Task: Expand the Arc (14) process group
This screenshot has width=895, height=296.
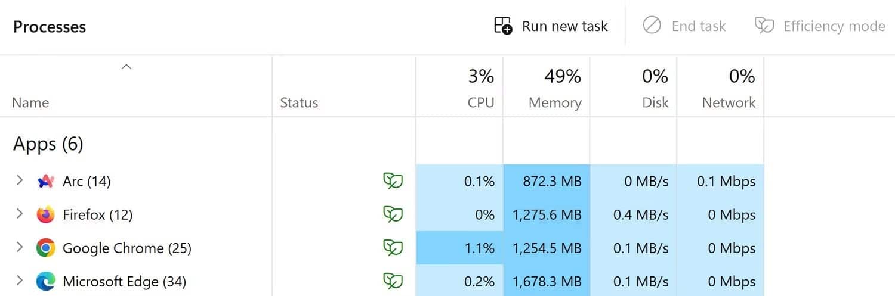Action: coord(19,180)
